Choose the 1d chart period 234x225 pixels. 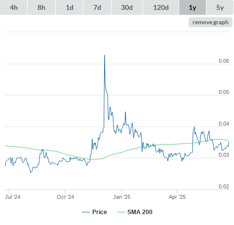coord(70,7)
